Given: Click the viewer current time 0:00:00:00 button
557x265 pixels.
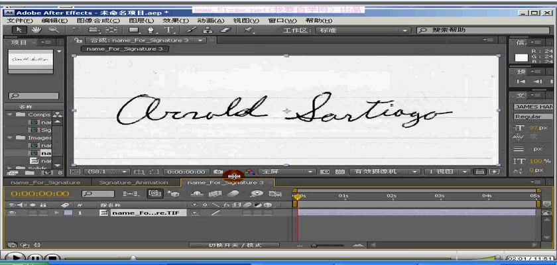Looking at the screenshot, I should (x=186, y=172).
